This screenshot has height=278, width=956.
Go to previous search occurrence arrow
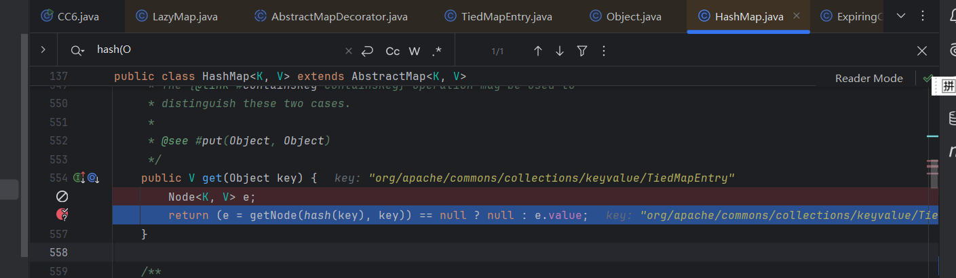538,51
